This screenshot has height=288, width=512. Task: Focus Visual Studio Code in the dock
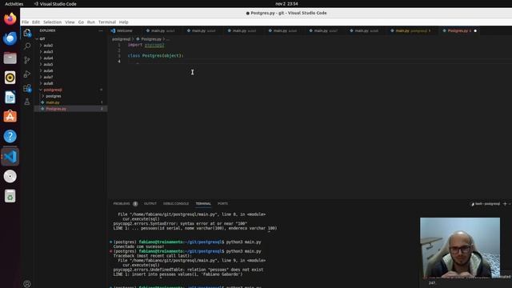click(10, 157)
